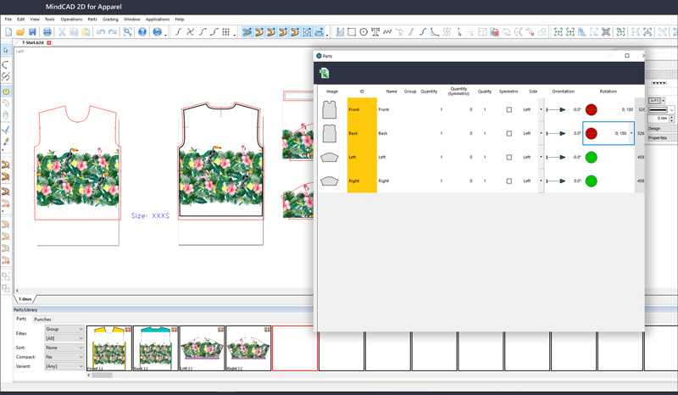Select the rectangle drawing tool

click(x=352, y=31)
